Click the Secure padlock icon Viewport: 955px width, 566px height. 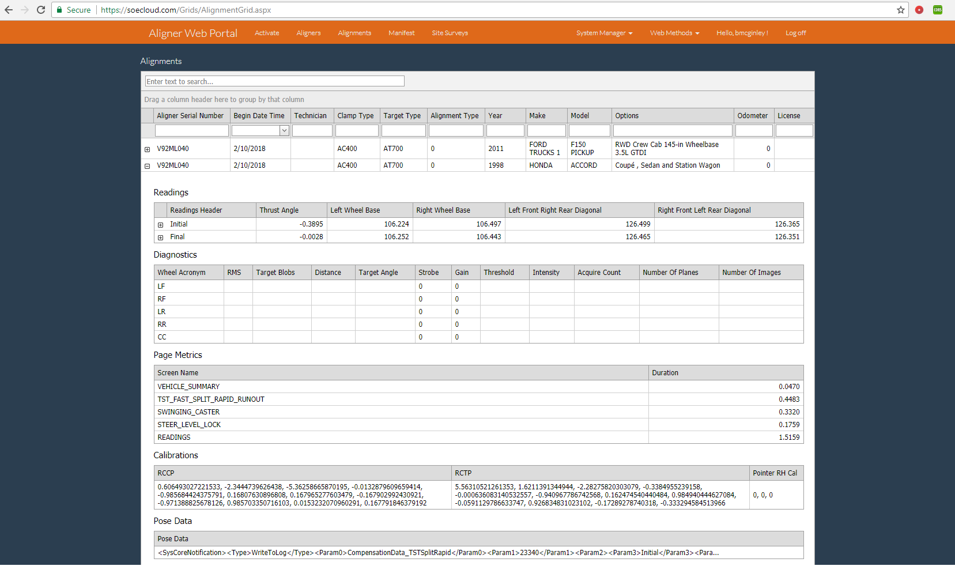(59, 10)
